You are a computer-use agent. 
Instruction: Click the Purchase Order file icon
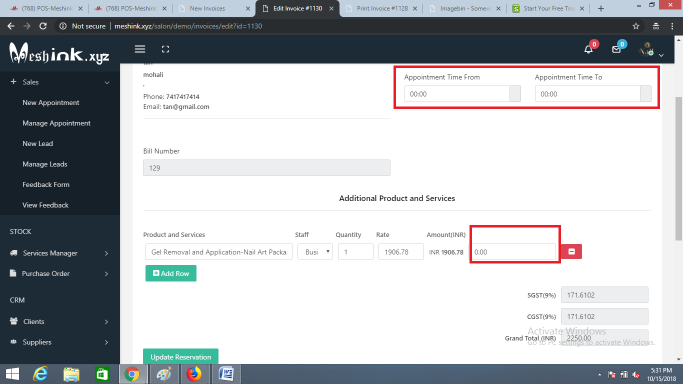[x=13, y=273]
